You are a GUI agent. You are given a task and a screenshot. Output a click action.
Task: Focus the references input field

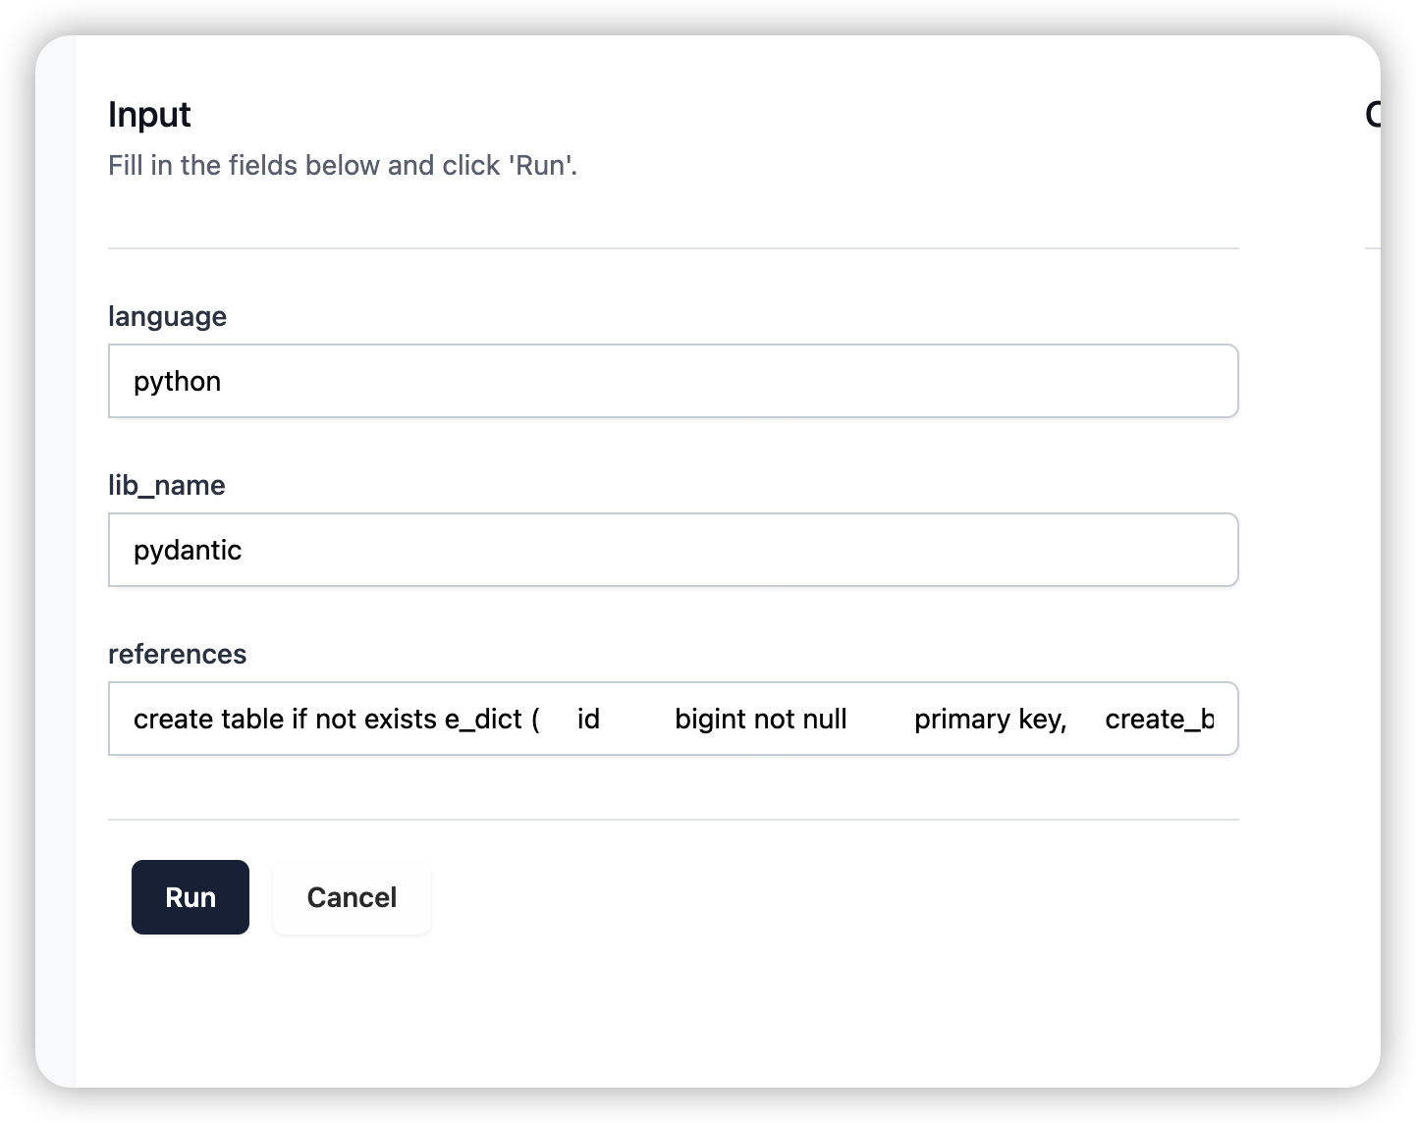click(x=673, y=719)
